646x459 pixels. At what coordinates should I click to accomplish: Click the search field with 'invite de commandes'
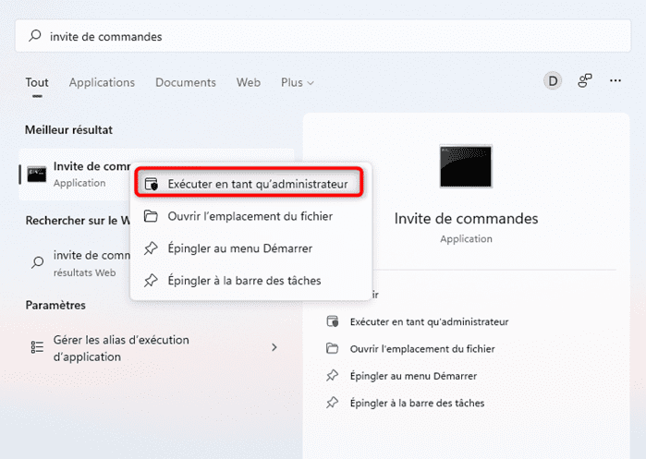pyautogui.click(x=323, y=36)
